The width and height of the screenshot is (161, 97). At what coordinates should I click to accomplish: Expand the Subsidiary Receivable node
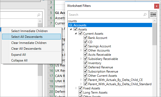(x=81, y=59)
